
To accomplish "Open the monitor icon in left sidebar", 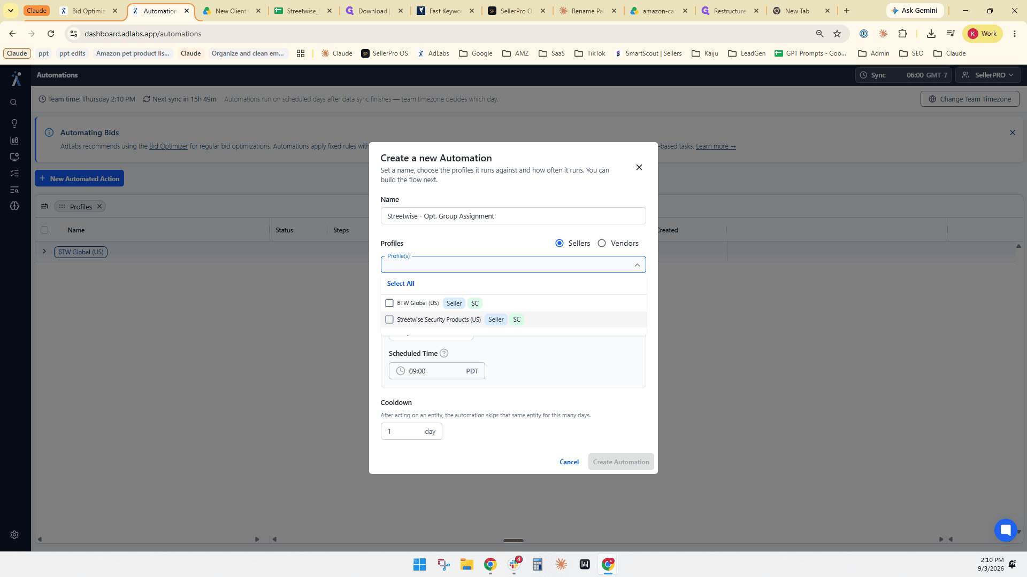I will pos(14,157).
